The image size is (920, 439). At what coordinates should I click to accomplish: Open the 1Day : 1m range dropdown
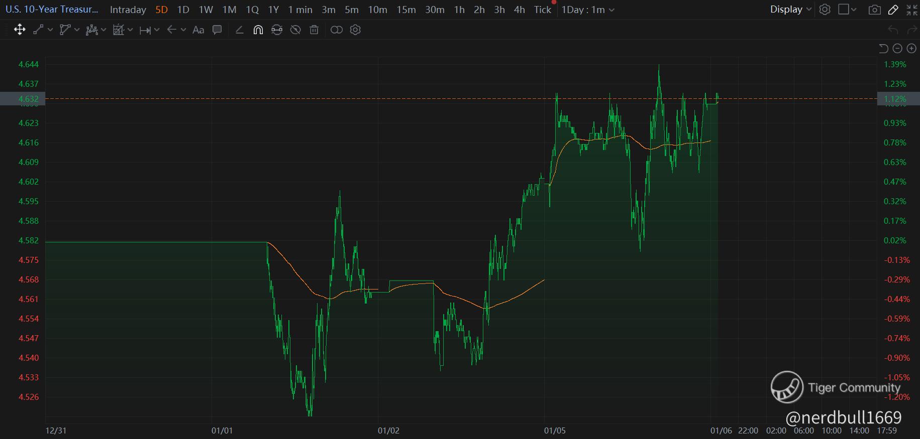[x=588, y=10]
